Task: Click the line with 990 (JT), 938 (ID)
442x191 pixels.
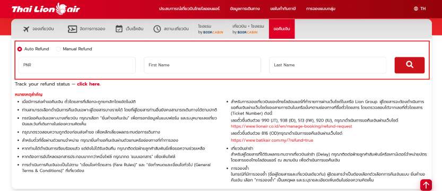Action: [x=314, y=120]
